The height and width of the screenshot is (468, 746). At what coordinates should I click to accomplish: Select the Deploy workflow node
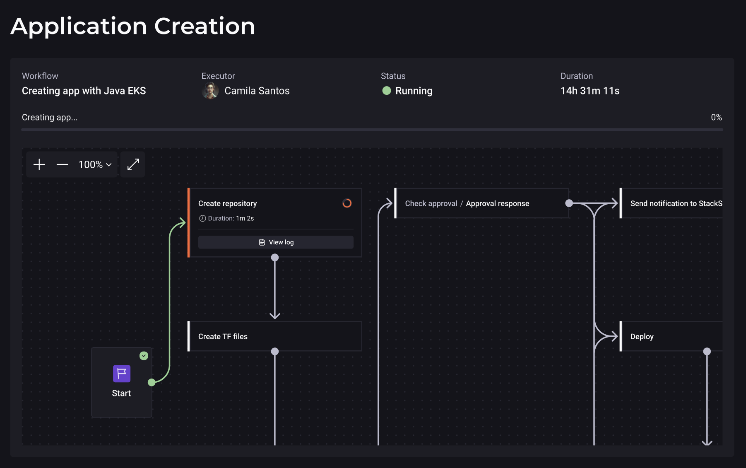pyautogui.click(x=671, y=336)
